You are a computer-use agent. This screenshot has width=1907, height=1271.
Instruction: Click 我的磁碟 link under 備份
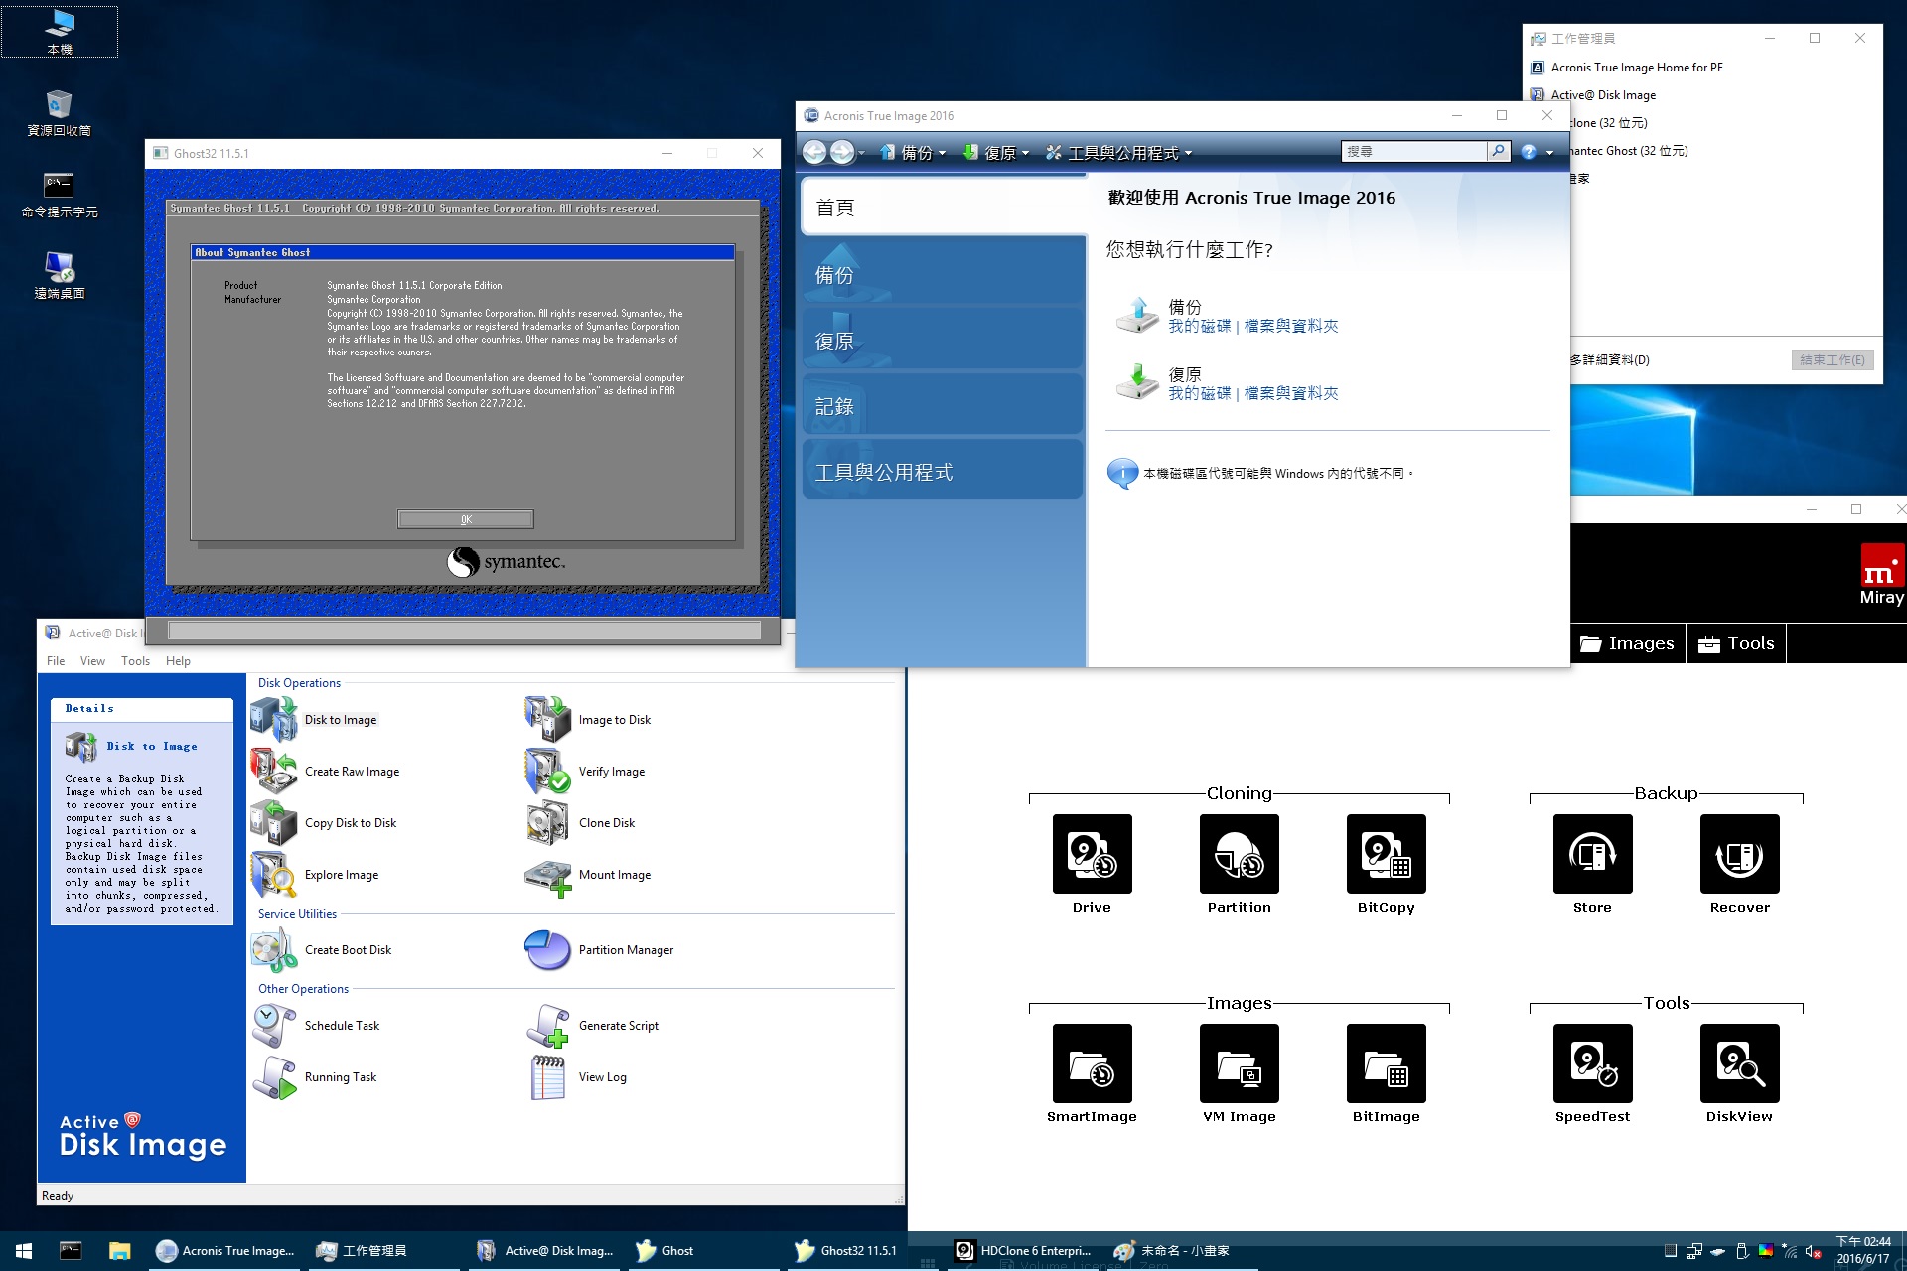click(x=1199, y=326)
